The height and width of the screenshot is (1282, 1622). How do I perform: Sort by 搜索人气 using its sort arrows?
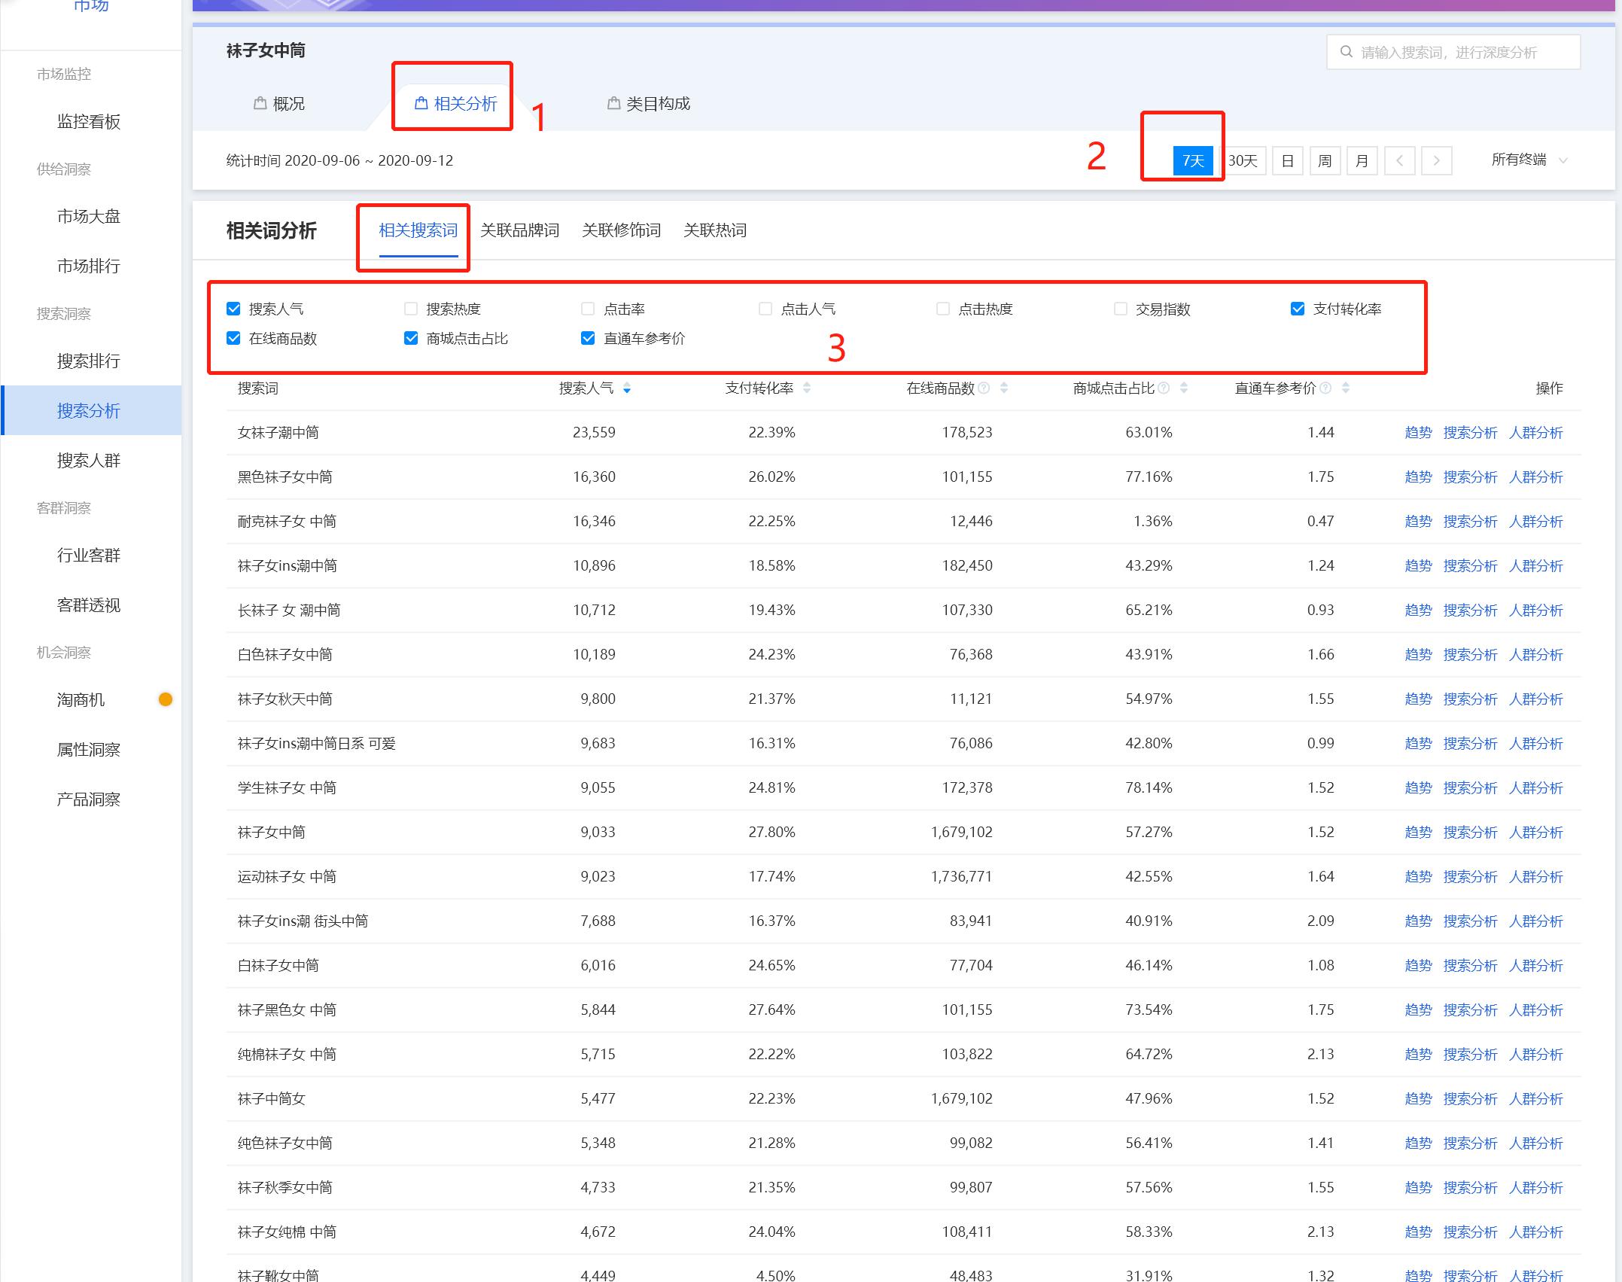point(627,388)
